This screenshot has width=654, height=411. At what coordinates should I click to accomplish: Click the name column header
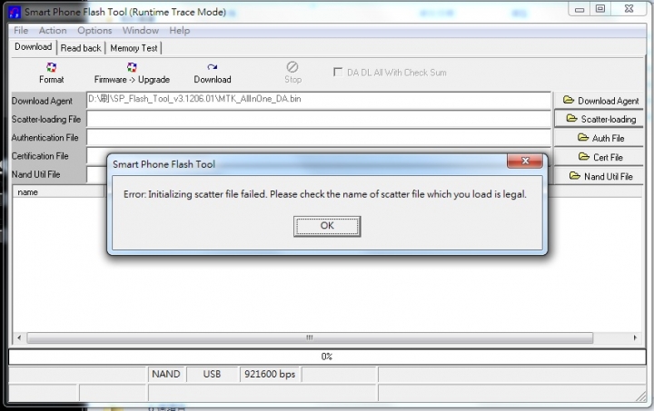58,192
